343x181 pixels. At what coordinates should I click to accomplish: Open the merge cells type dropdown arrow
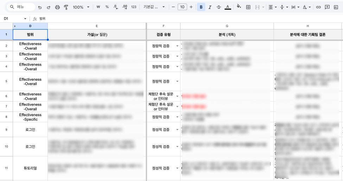point(263,7)
